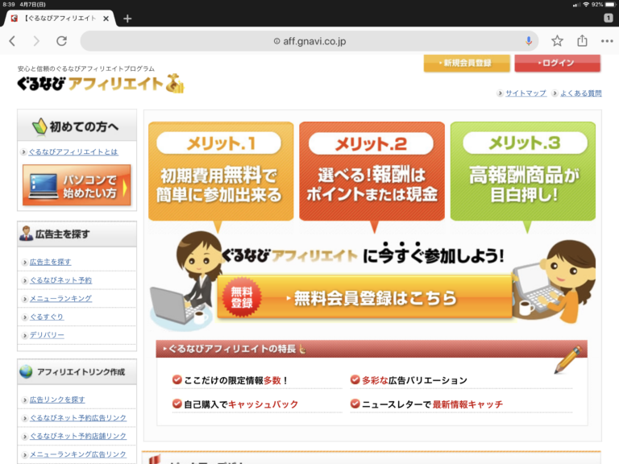This screenshot has height=464, width=619.
Task: Click the 新規会員登録 button
Action: point(467,63)
